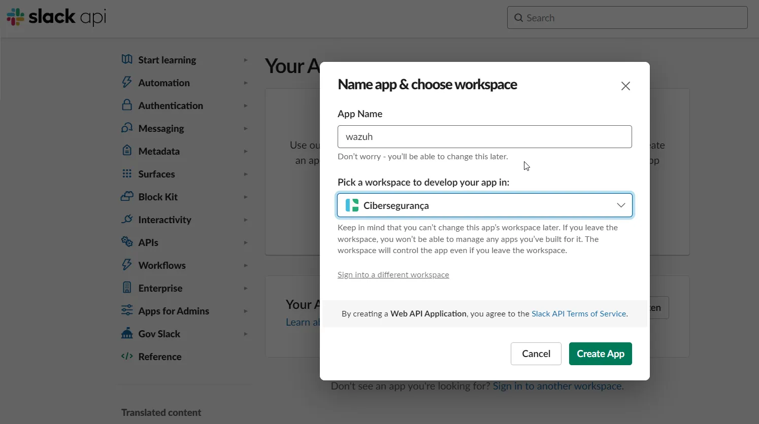Open the Reference menu item
759x424 pixels.
(160, 357)
